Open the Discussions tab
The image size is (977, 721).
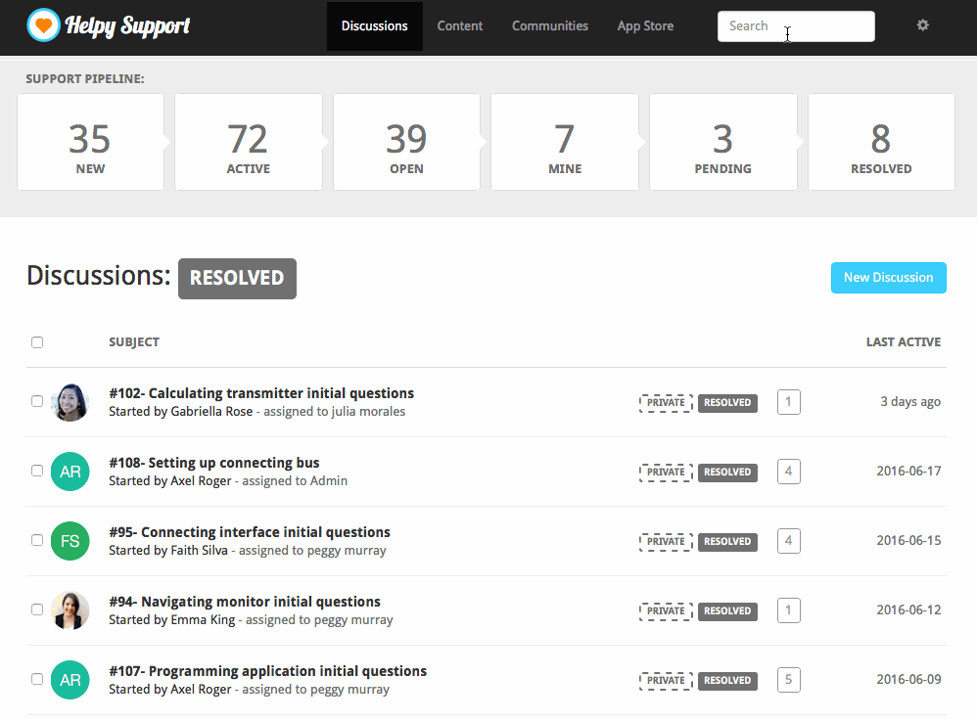pyautogui.click(x=375, y=26)
